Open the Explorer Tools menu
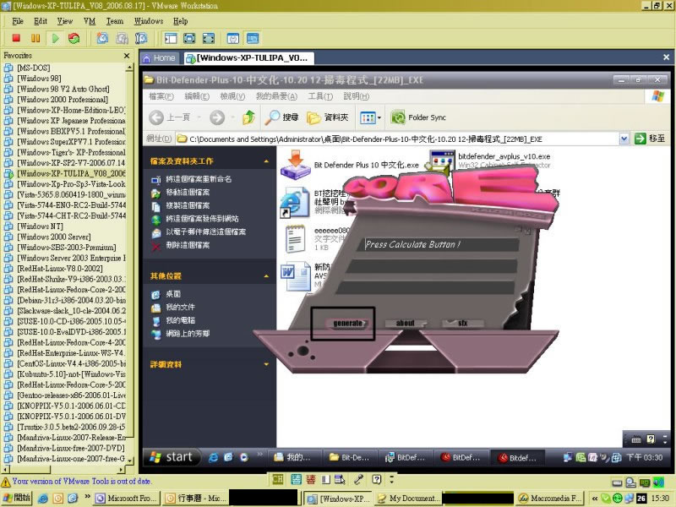The width and height of the screenshot is (676, 507). tap(320, 96)
